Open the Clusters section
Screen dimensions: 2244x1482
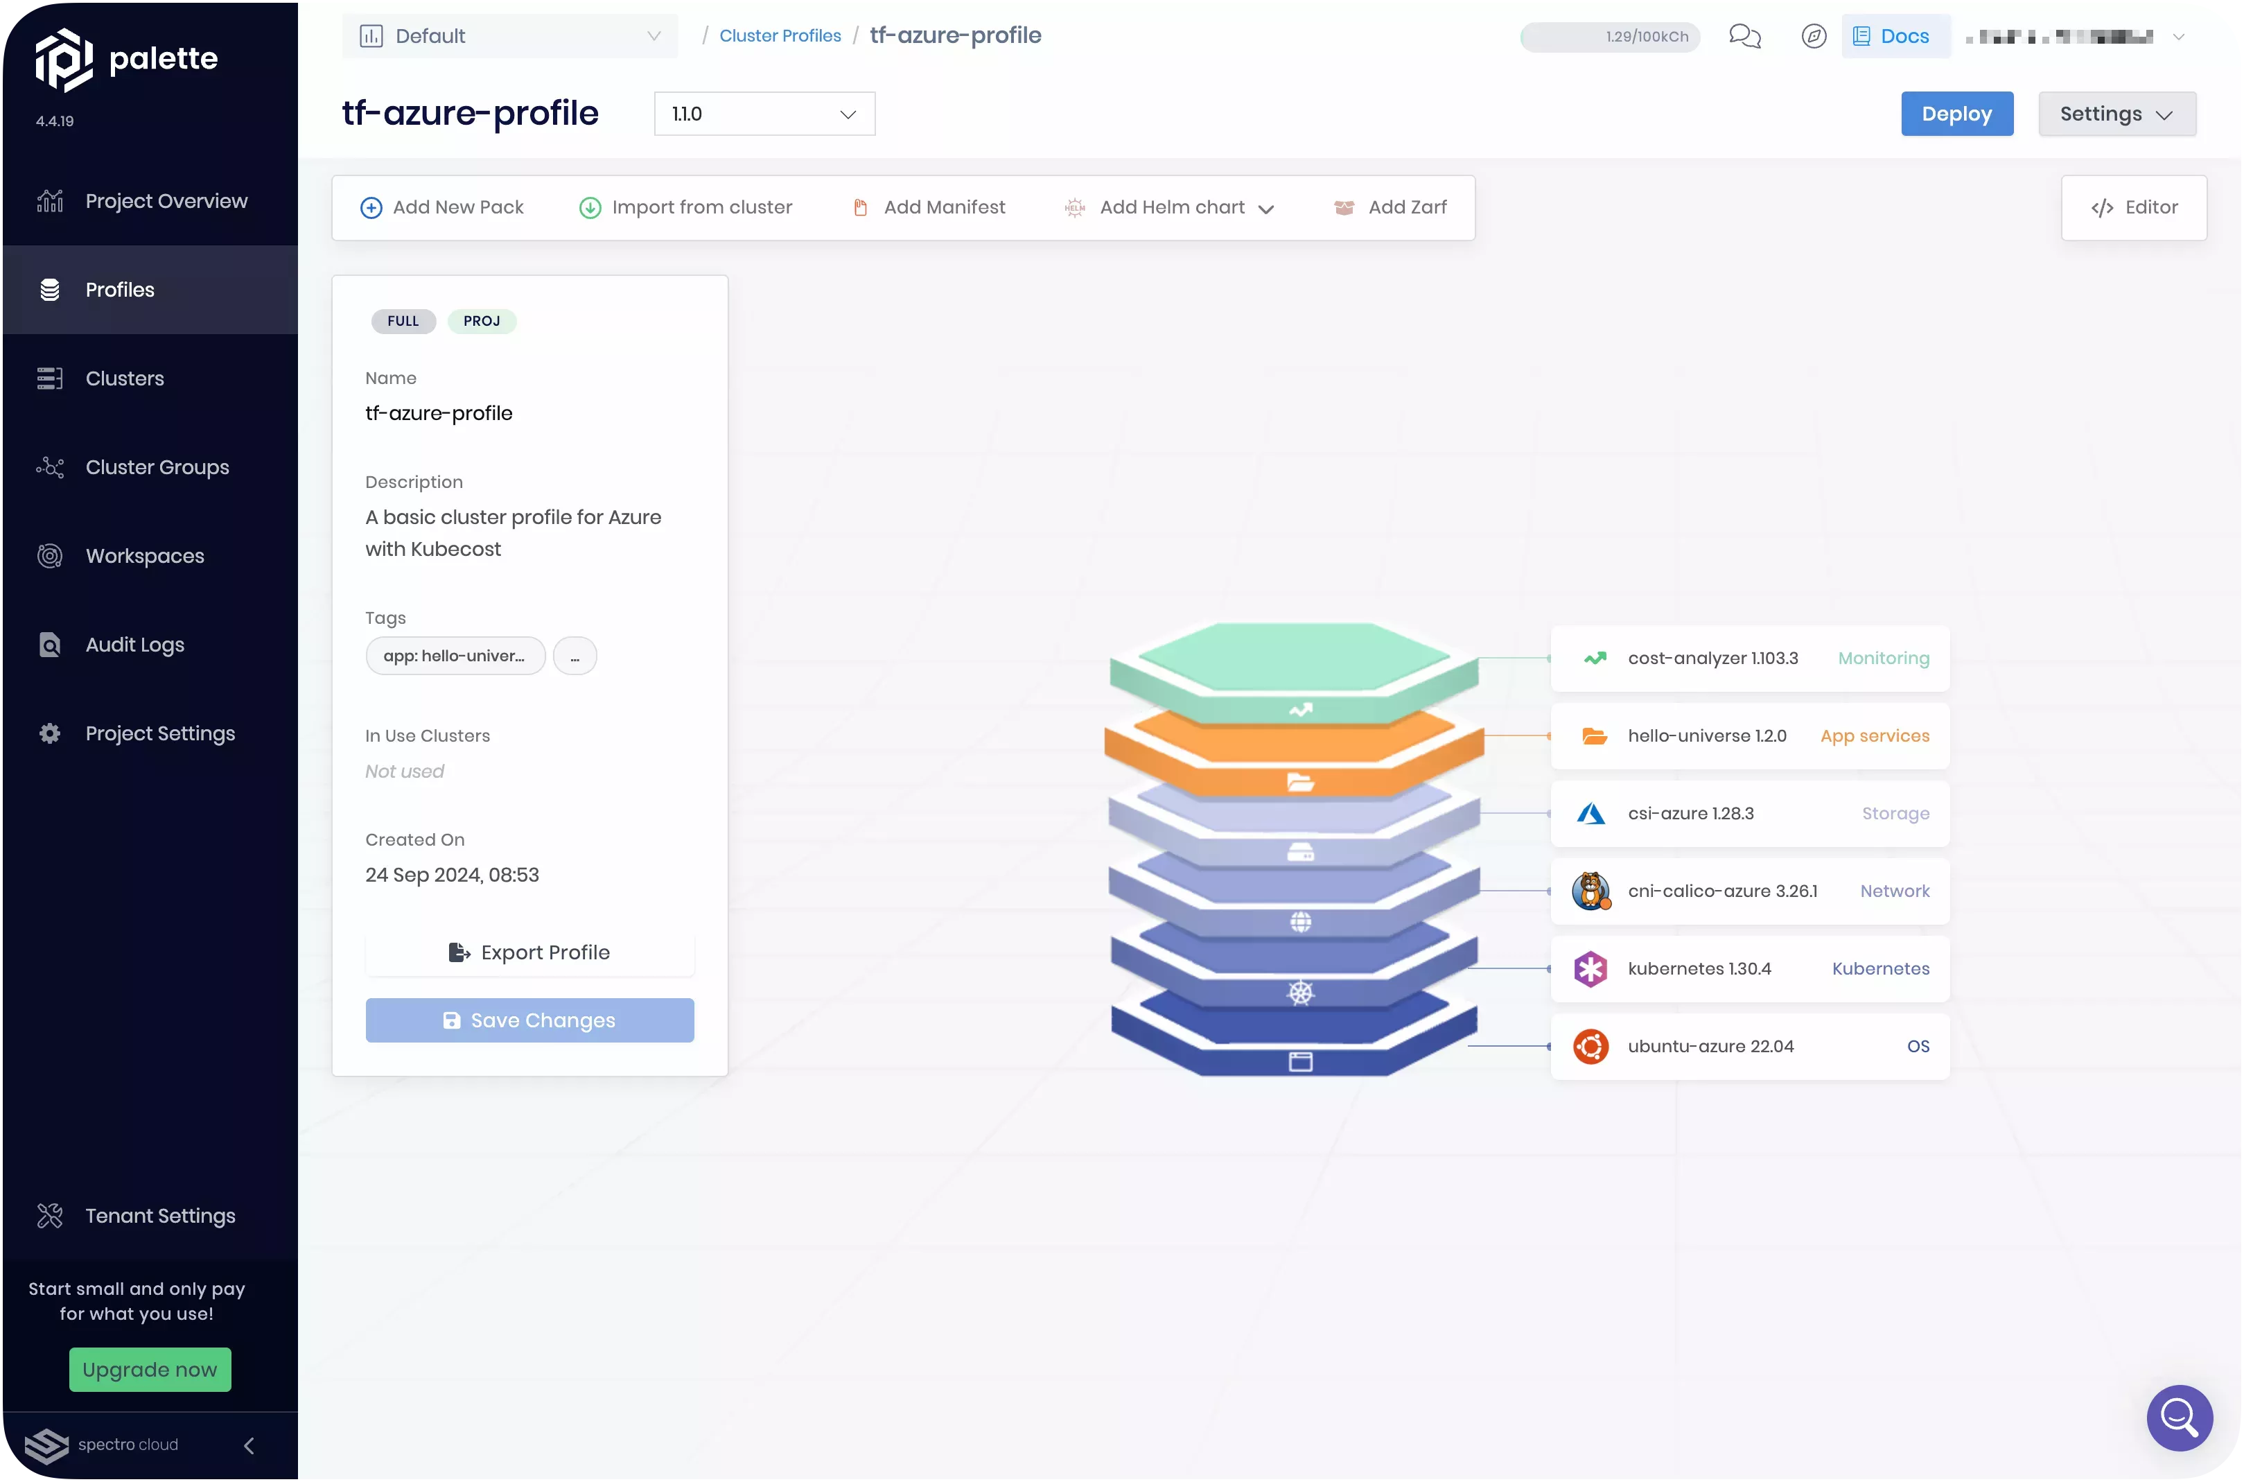pos(125,378)
